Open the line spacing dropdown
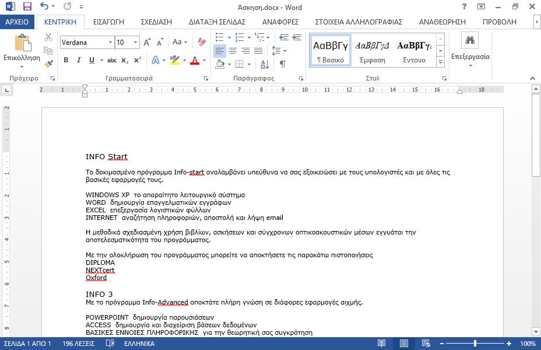Viewport: 541px width, 350px height. (284, 51)
